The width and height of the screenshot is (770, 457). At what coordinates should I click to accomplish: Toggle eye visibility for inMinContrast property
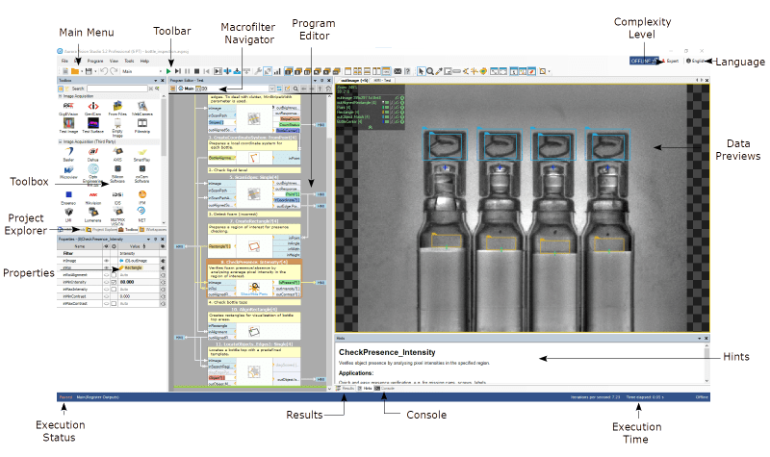coord(106,296)
